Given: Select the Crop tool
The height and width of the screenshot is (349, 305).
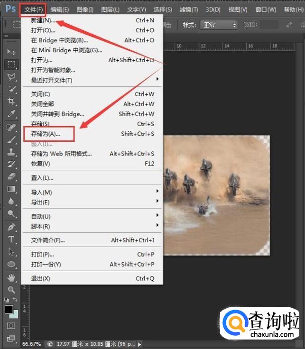Looking at the screenshot, I should [11, 101].
